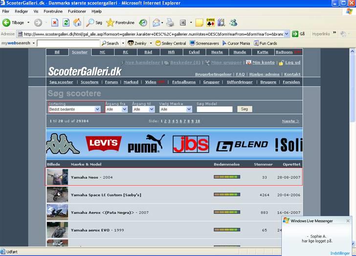Viewport: 356px width, 256px height.
Task: Open the Forum navigation link
Action: pyautogui.click(x=111, y=82)
